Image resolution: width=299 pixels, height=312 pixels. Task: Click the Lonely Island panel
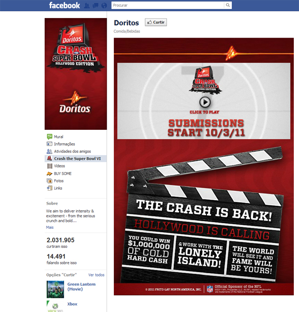pos(200,255)
